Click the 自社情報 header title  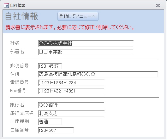pyautogui.click(x=21, y=16)
